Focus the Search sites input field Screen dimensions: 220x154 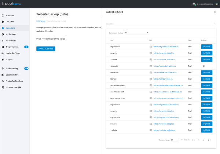click(158, 24)
